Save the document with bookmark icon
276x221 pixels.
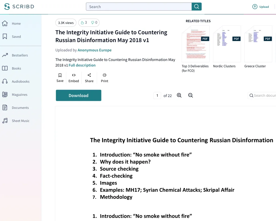pos(60,75)
